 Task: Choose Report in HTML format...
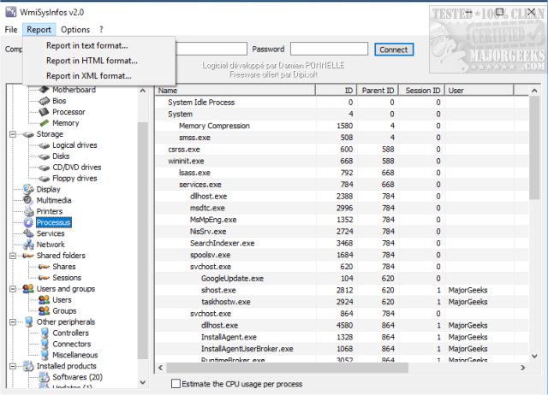click(92, 61)
